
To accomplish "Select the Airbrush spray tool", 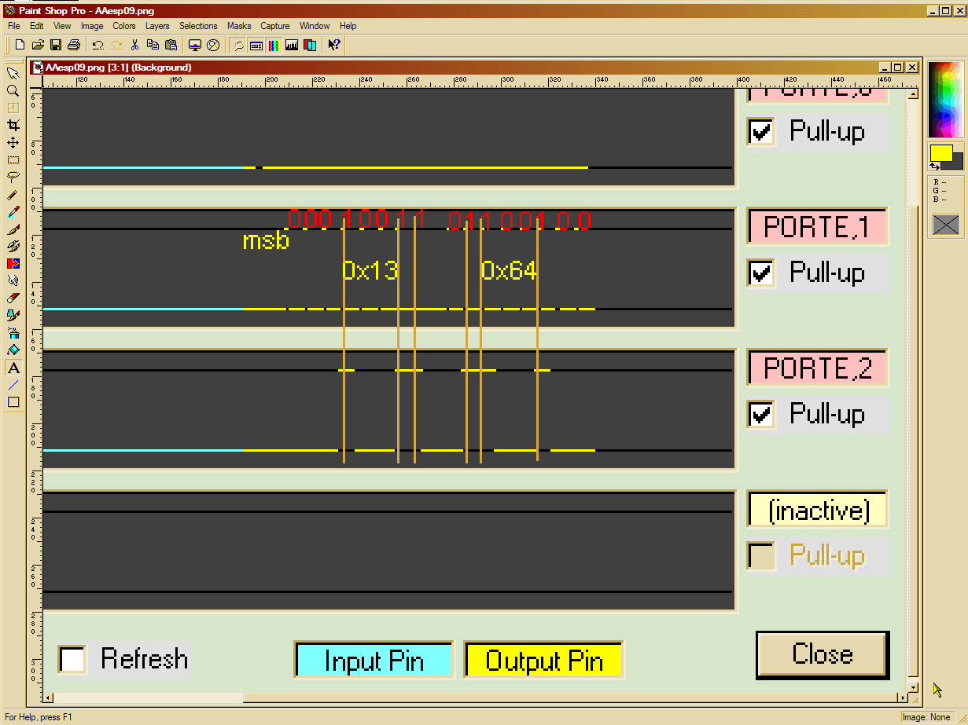I will pos(13,332).
